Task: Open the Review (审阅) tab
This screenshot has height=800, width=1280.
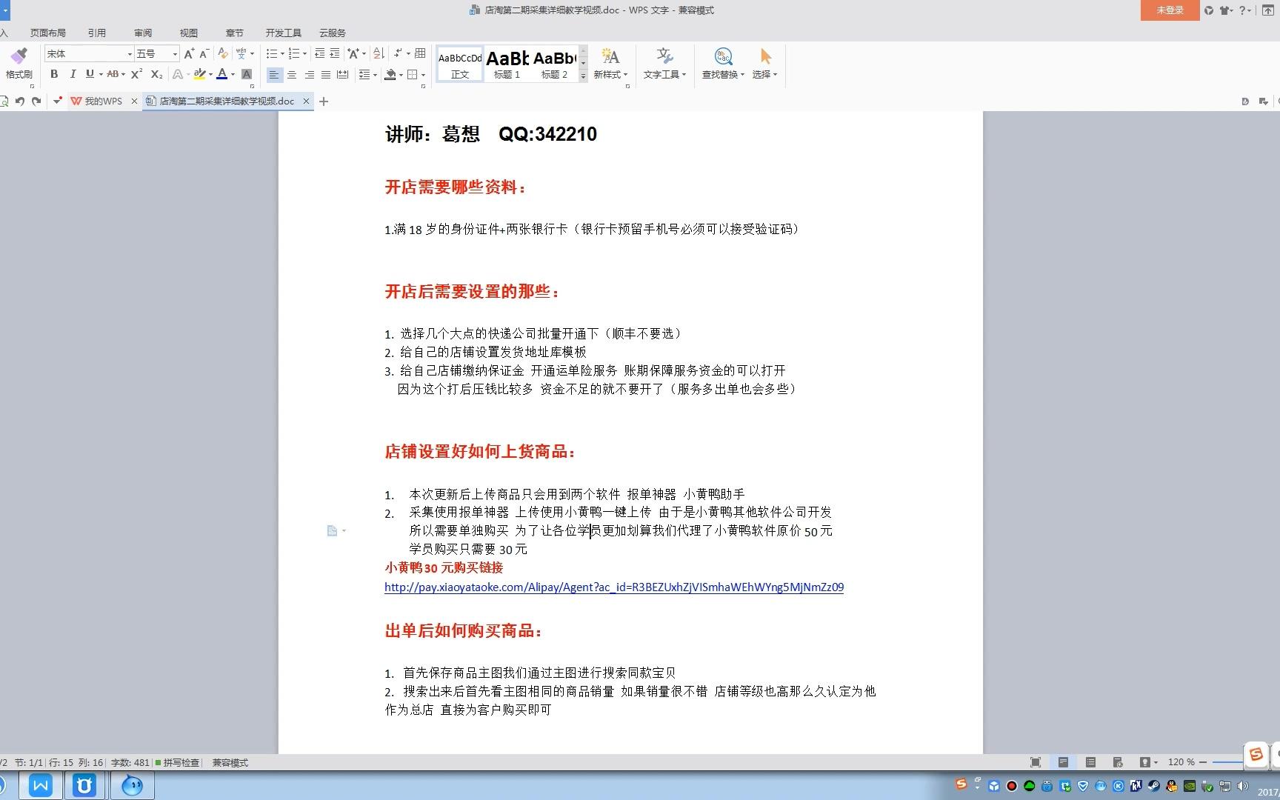Action: click(x=143, y=33)
